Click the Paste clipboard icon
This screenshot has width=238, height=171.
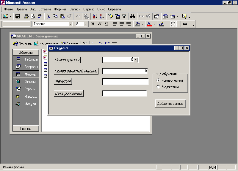pos(62,16)
